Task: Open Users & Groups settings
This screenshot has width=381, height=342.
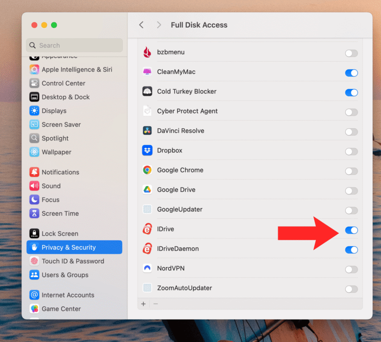Action: pos(74,275)
